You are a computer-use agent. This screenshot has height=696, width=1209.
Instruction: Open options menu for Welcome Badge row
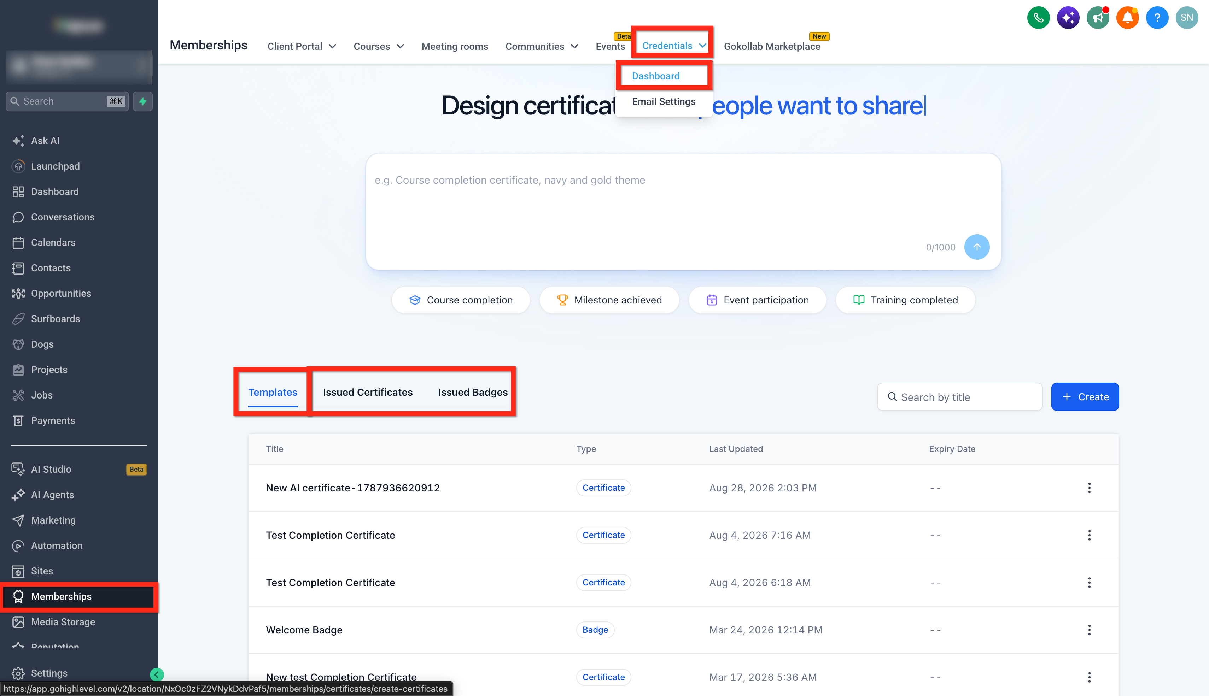click(1089, 630)
